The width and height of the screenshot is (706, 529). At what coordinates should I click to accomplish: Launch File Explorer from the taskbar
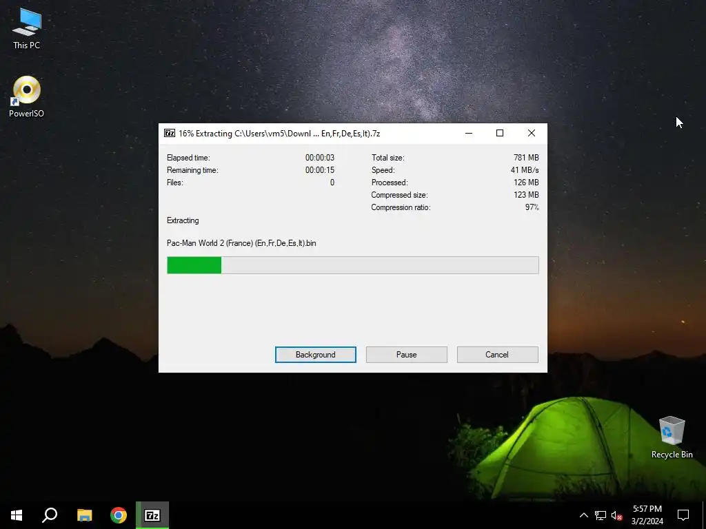84,515
